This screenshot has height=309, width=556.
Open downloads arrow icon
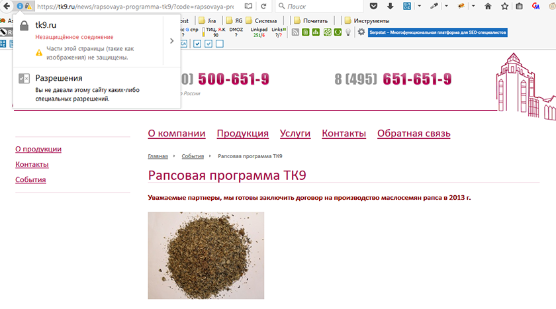coord(390,6)
